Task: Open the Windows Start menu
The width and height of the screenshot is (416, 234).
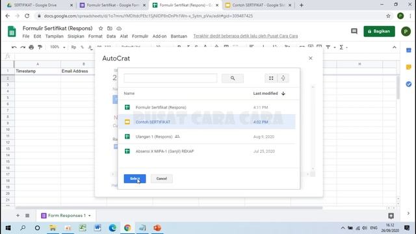Action: (x=8, y=228)
